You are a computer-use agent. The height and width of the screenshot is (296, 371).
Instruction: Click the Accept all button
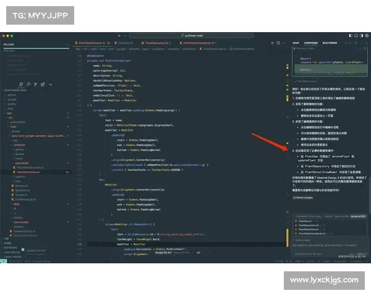coord(358,216)
